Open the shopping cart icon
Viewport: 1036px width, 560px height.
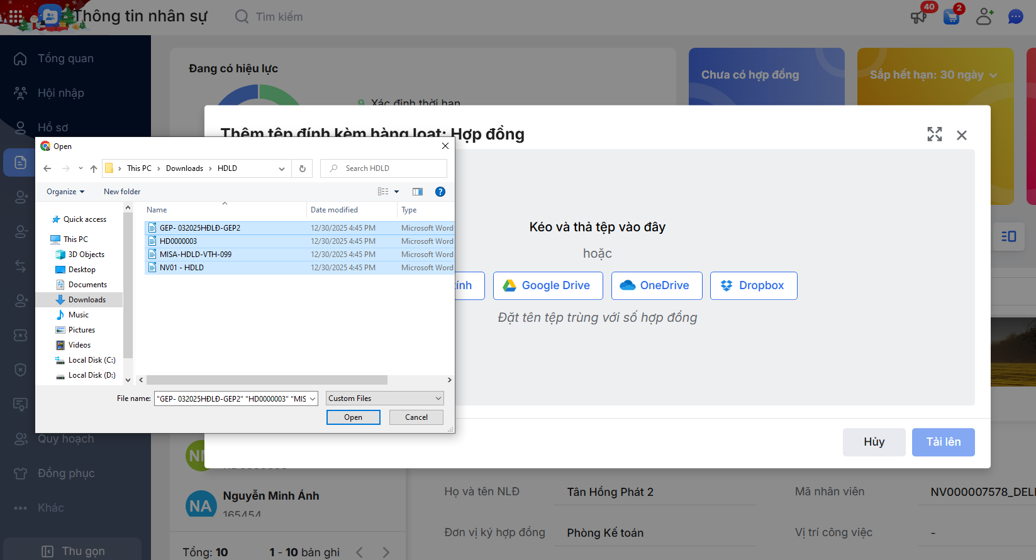[x=951, y=16]
